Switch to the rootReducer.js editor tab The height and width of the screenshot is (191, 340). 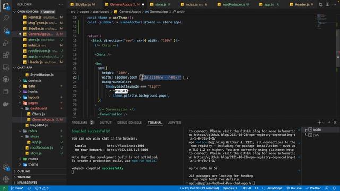coord(233,4)
